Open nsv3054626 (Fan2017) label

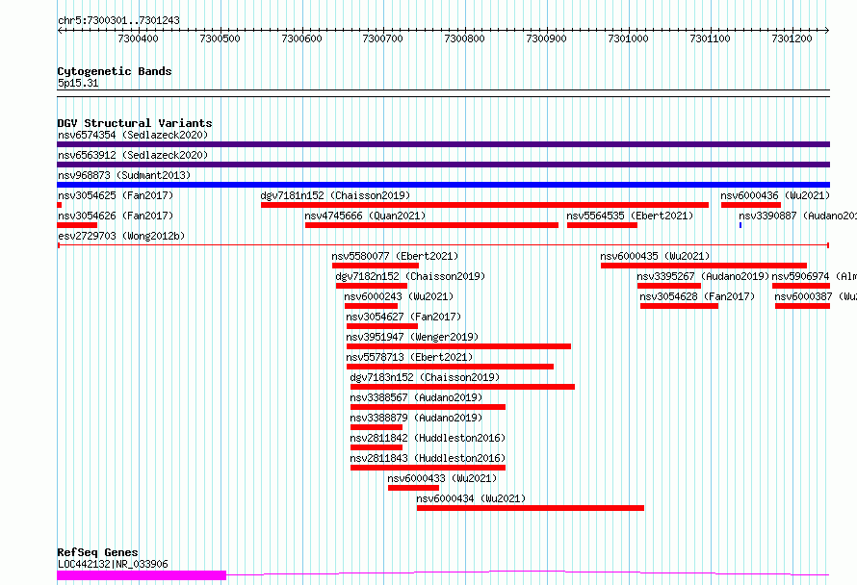116,216
